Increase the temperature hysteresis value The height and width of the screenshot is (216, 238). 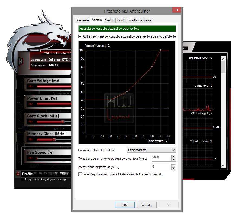pyautogui.click(x=173, y=166)
